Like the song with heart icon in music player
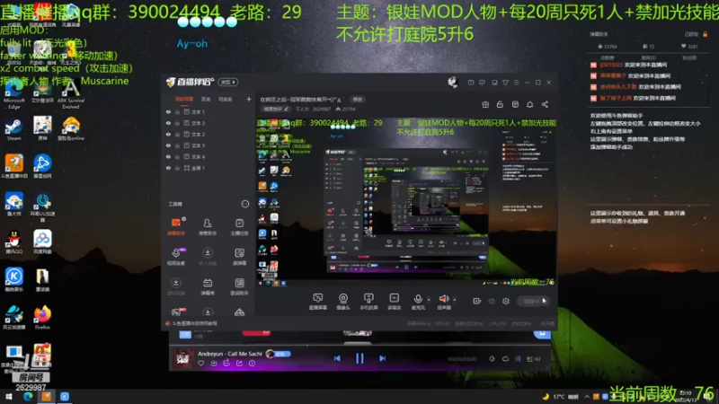Screen dimensions: 719x404 tap(200, 364)
